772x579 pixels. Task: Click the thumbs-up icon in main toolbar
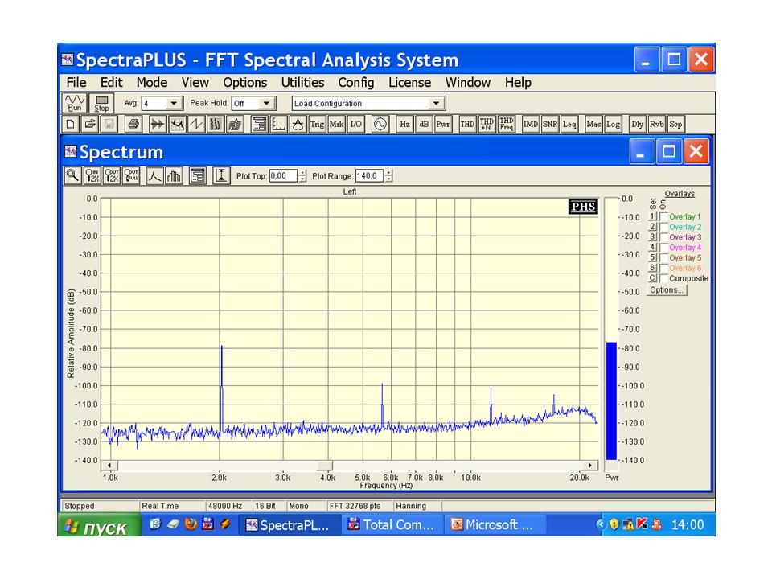click(235, 124)
